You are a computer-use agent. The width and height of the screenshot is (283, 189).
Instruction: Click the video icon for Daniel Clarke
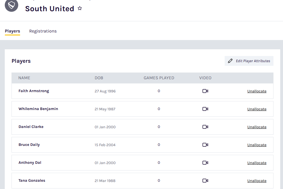205,127
